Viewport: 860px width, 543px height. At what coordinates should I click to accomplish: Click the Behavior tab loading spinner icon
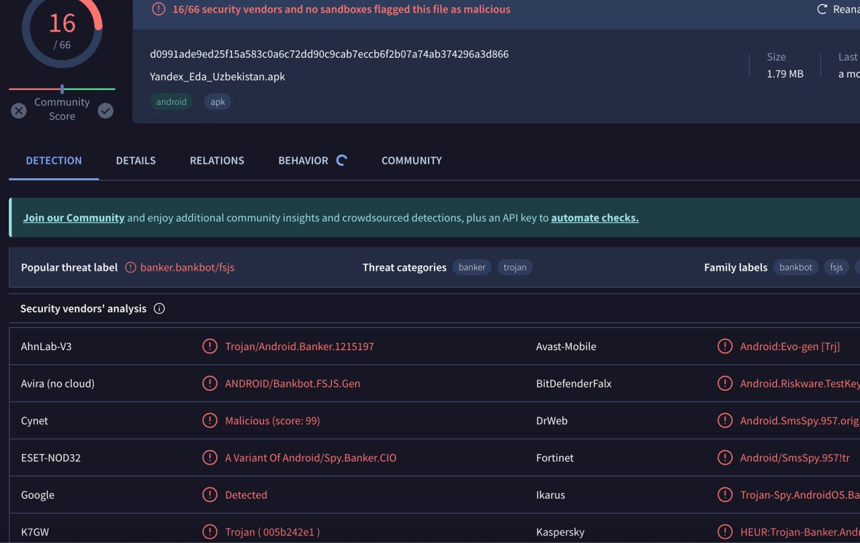pos(341,160)
